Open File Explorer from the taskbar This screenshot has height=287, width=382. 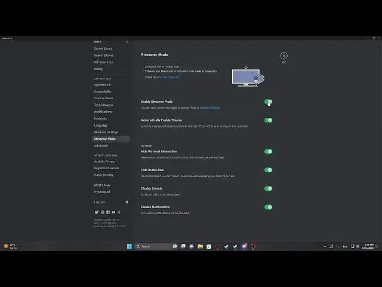(x=201, y=246)
